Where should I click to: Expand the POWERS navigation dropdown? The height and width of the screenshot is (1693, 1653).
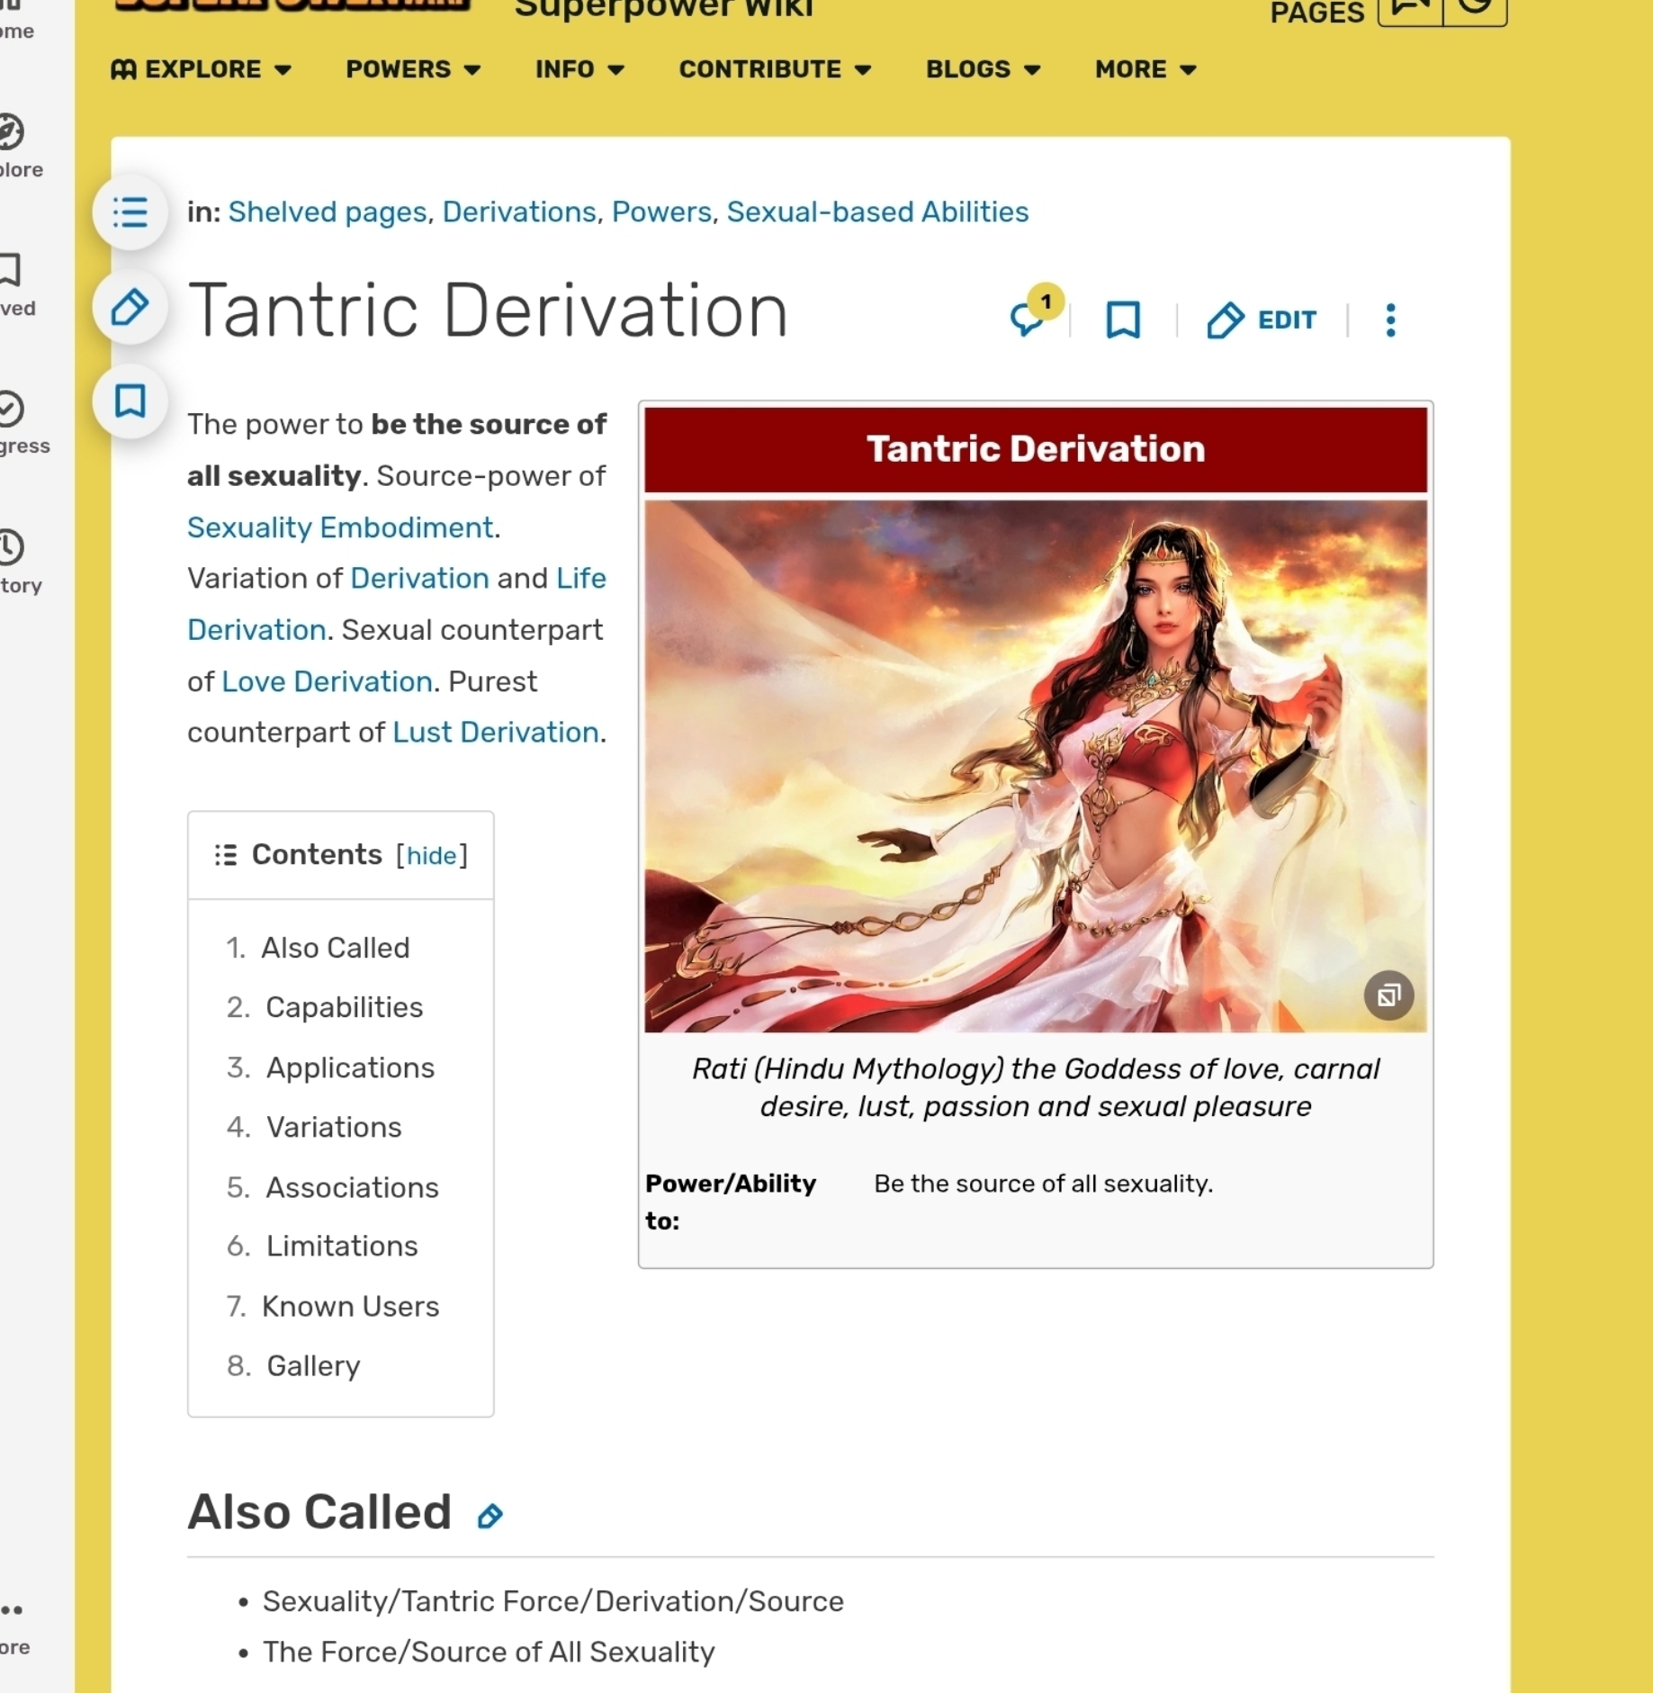(x=413, y=69)
